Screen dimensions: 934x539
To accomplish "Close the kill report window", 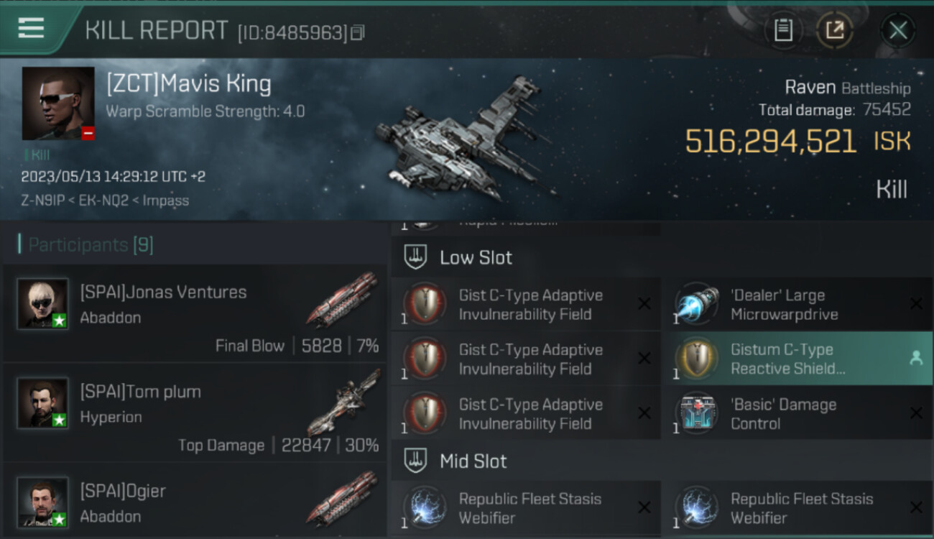I will point(898,30).
